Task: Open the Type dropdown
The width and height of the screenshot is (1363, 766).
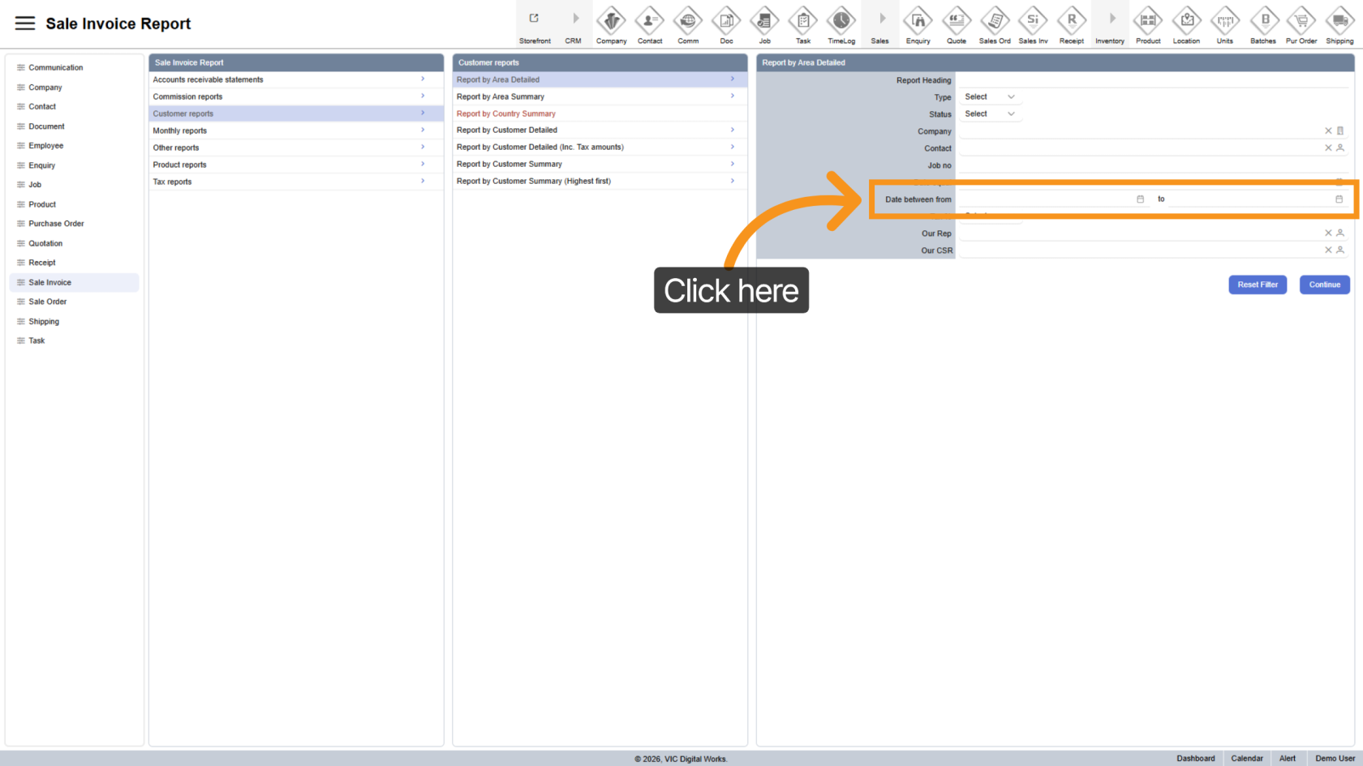Action: click(989, 97)
